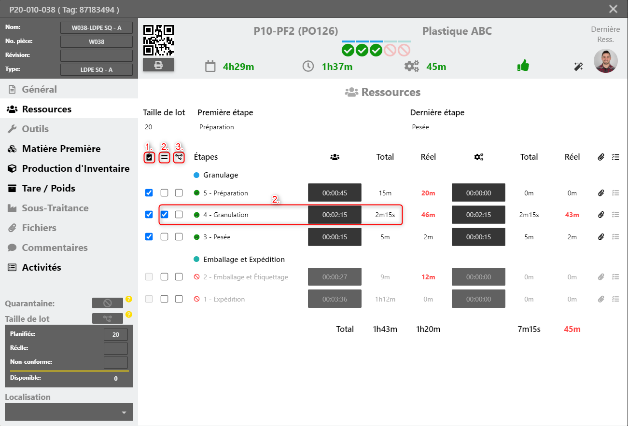
Task: Click the Taille de lot split button
Action: 108,318
